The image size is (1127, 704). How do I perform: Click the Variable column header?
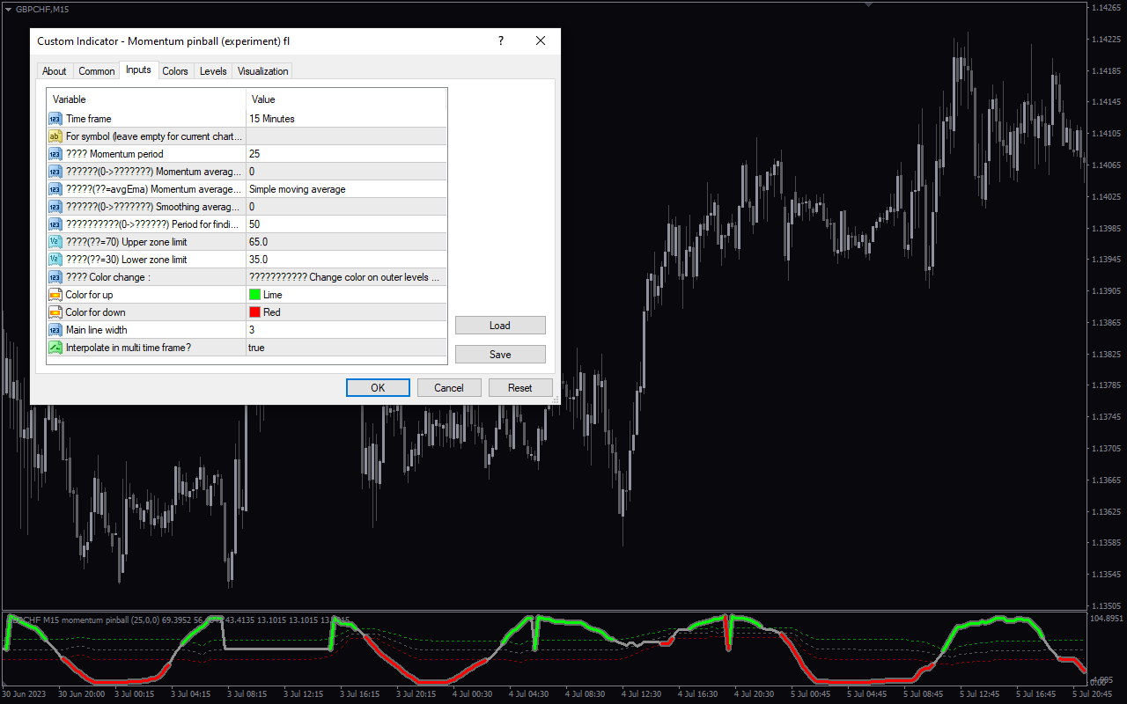tap(146, 99)
